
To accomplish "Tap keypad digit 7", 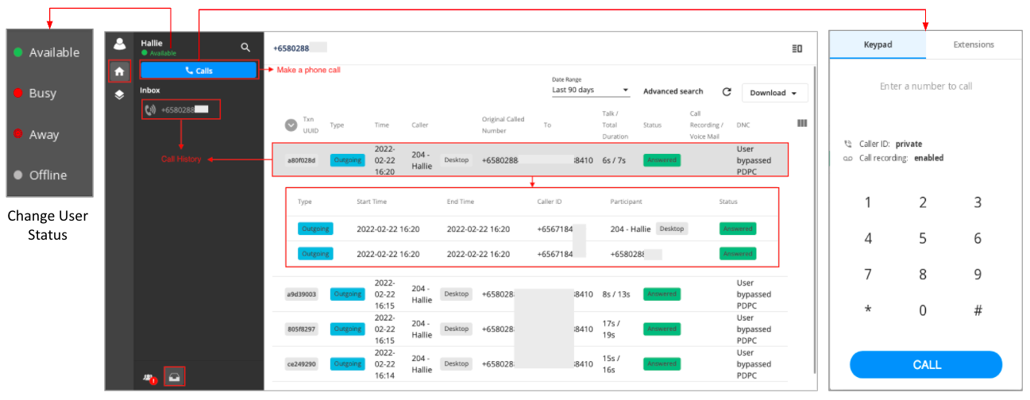I will pos(868,275).
